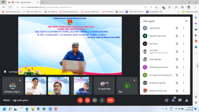Open the Windows Start menu

pos(4,109)
